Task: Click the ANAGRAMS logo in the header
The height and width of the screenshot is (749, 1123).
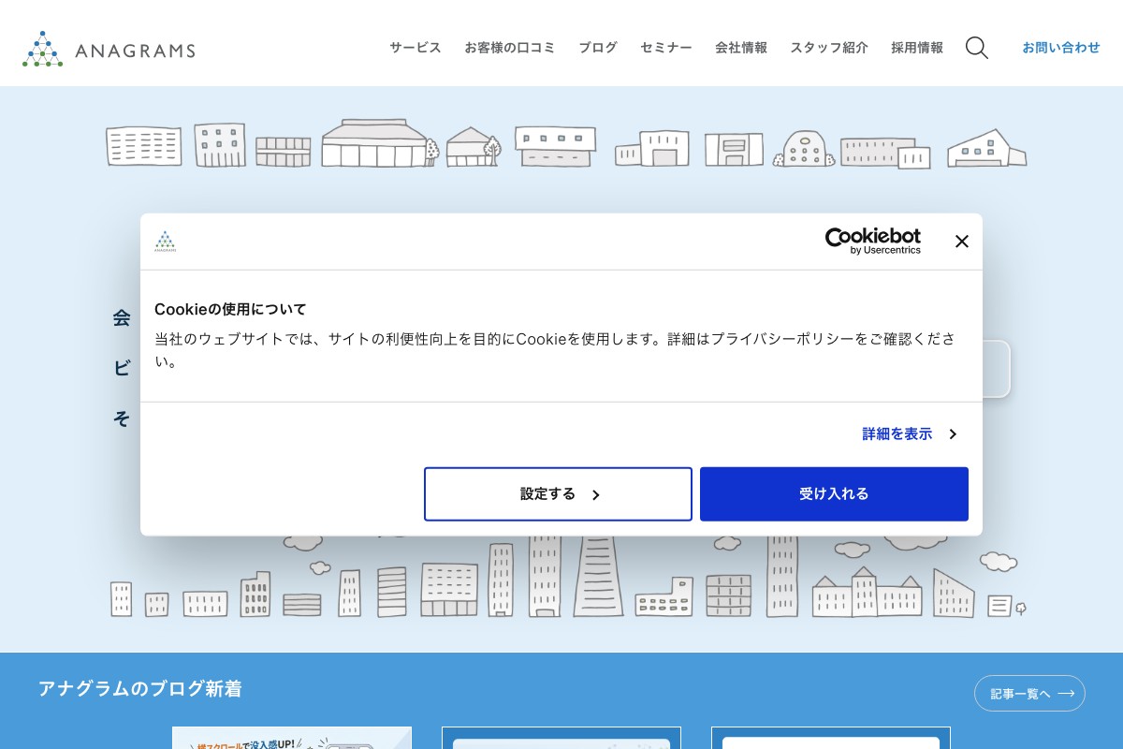Action: tap(109, 49)
